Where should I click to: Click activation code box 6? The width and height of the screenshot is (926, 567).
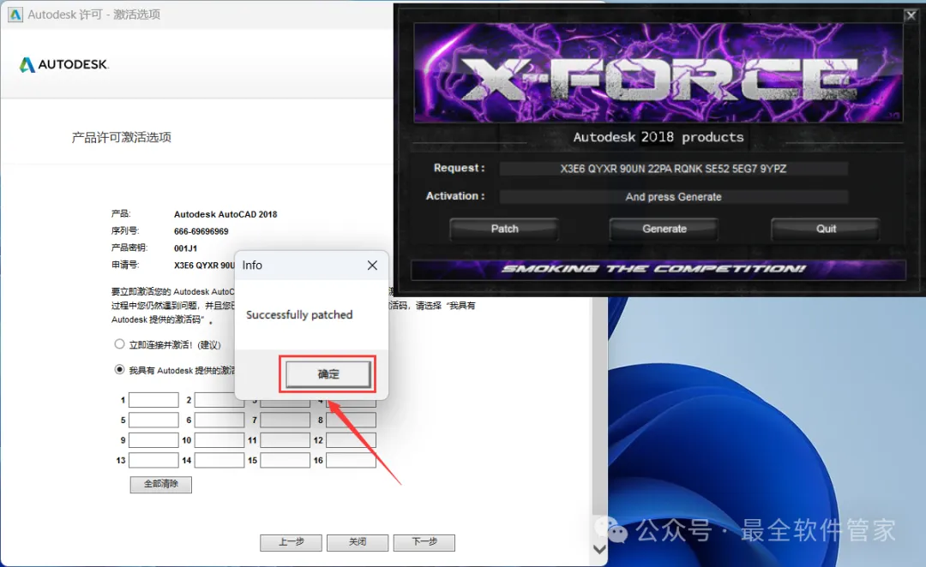click(219, 420)
